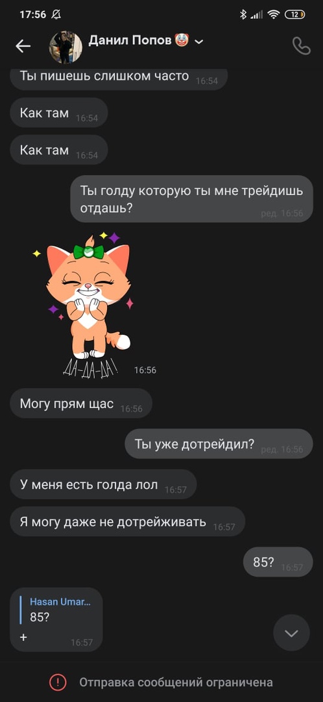Tap the Bluetooth status icon
This screenshot has height=702, width=323.
243,14
